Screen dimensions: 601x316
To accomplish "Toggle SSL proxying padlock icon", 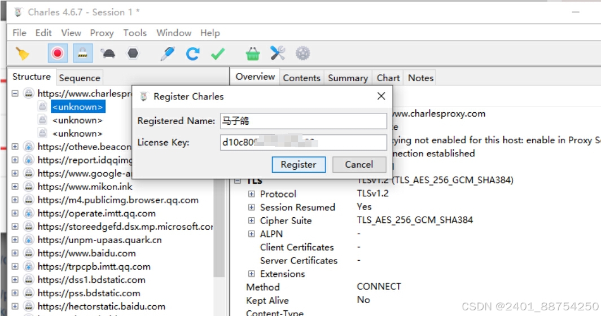I will point(83,53).
